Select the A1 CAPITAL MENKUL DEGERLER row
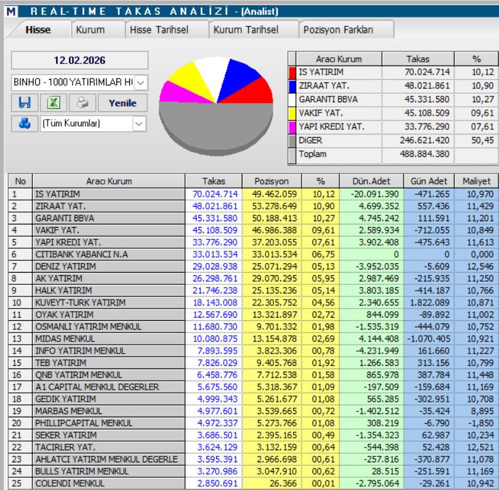The height and width of the screenshot is (490, 499). click(x=253, y=387)
